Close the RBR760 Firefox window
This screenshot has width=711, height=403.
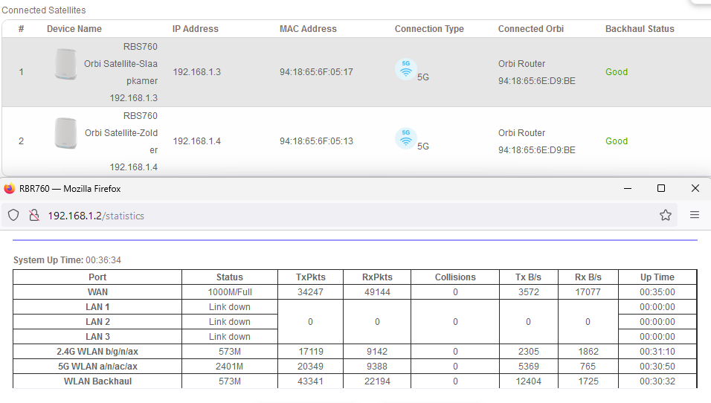point(695,188)
